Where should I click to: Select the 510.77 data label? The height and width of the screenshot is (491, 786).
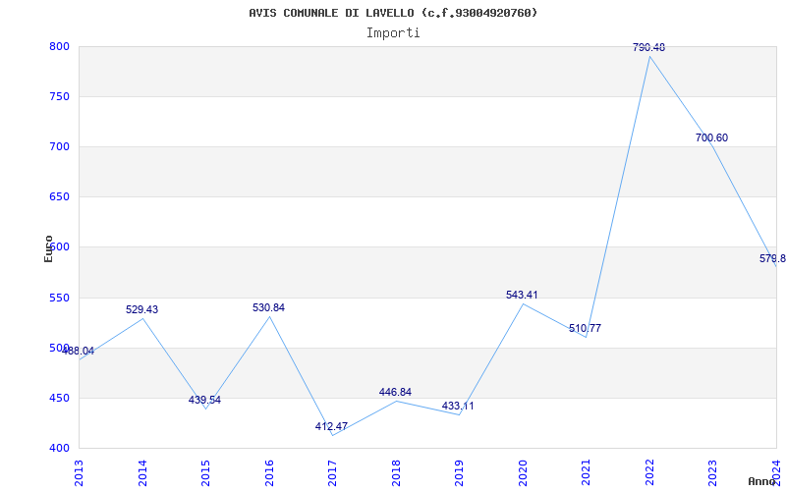(x=585, y=328)
